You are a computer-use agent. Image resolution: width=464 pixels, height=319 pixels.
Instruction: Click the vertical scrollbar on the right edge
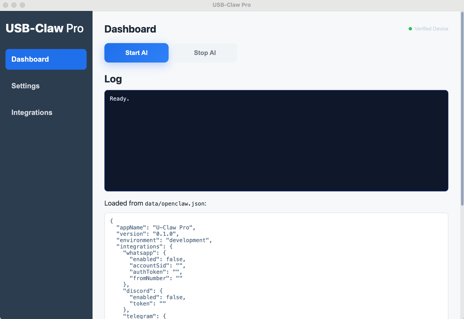tap(462, 108)
